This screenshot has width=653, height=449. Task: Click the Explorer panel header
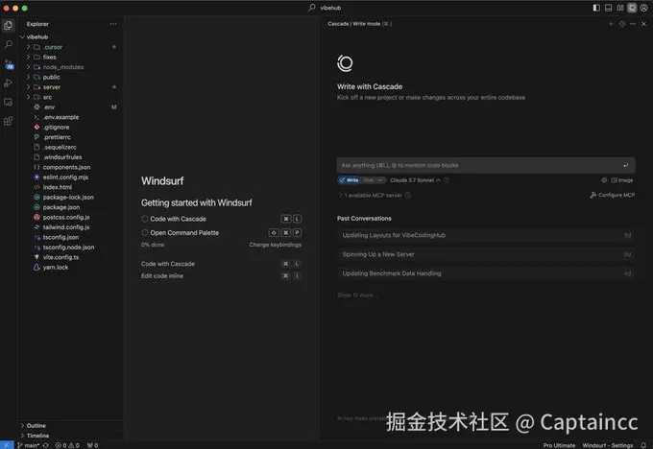coord(37,24)
